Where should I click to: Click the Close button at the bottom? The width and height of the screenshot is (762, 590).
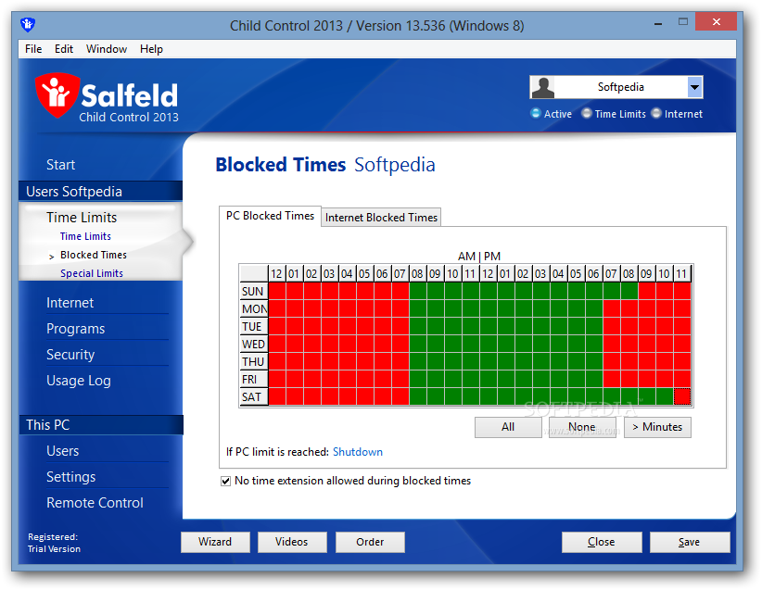(x=601, y=542)
